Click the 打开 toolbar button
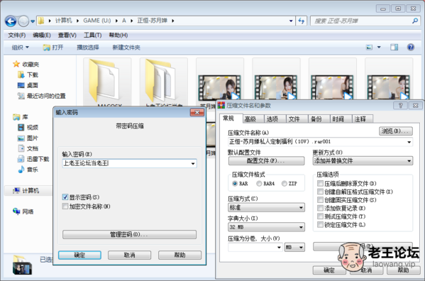Image resolution: width=425 pixels, height=281 pixels. pos(53,48)
